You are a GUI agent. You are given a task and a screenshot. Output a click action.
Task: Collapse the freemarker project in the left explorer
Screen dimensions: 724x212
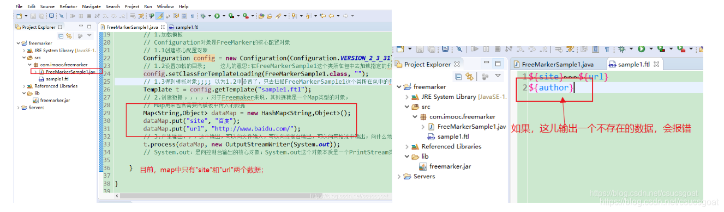[x=19, y=43]
